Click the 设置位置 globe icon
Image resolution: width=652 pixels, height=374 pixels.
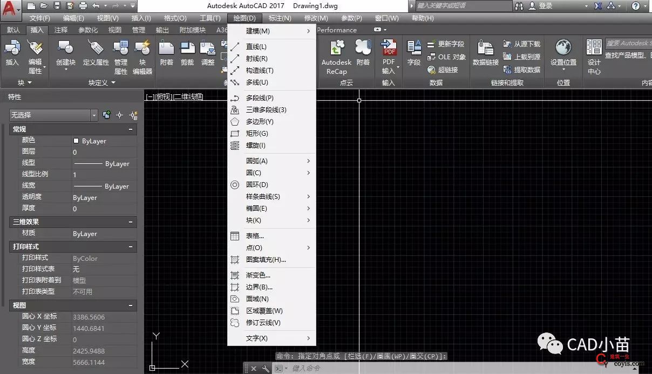click(563, 47)
